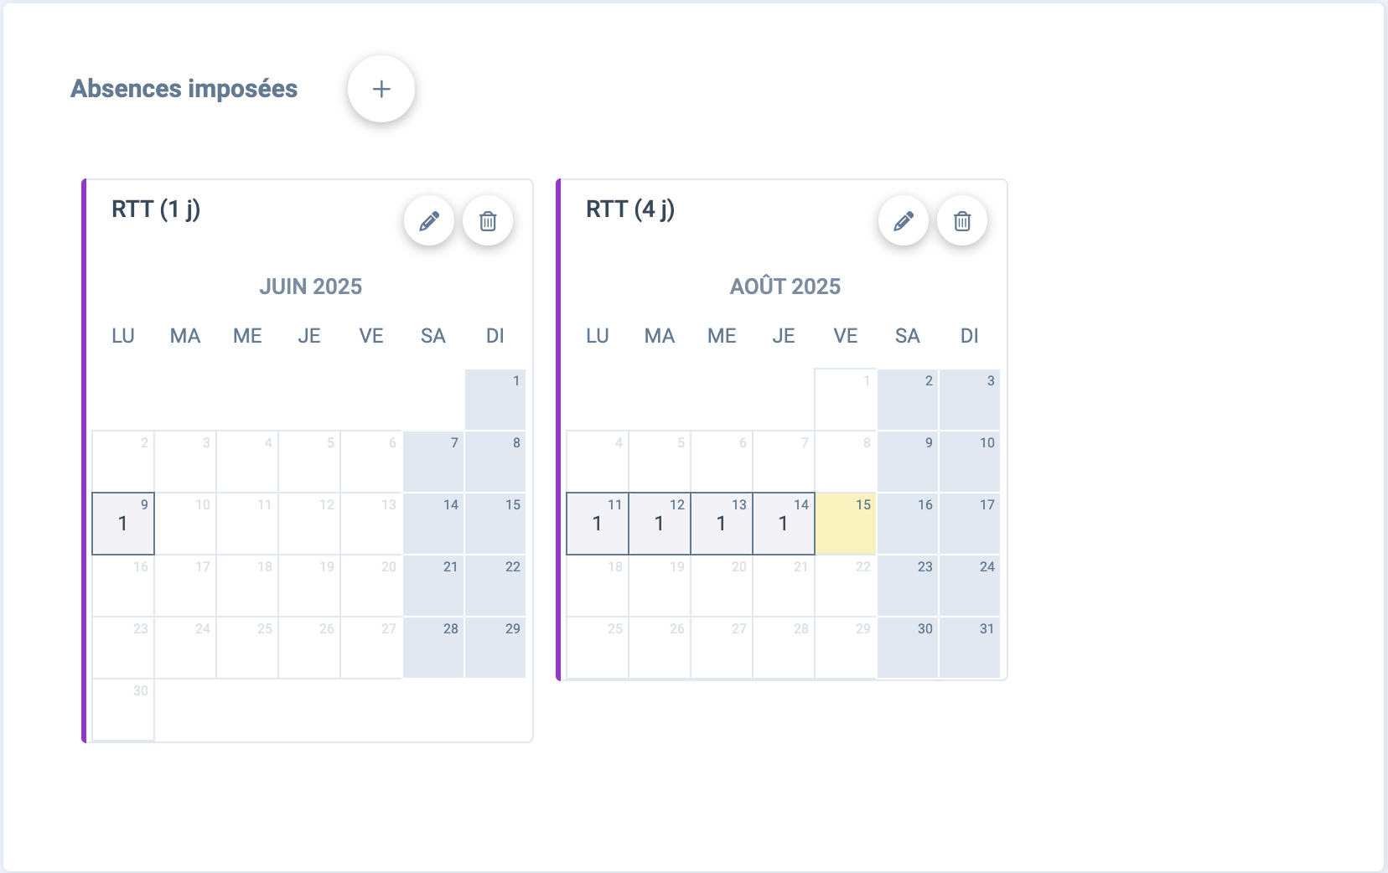This screenshot has height=873, width=1388.
Task: Click the AOÛT 2025 month heading
Action: click(785, 287)
